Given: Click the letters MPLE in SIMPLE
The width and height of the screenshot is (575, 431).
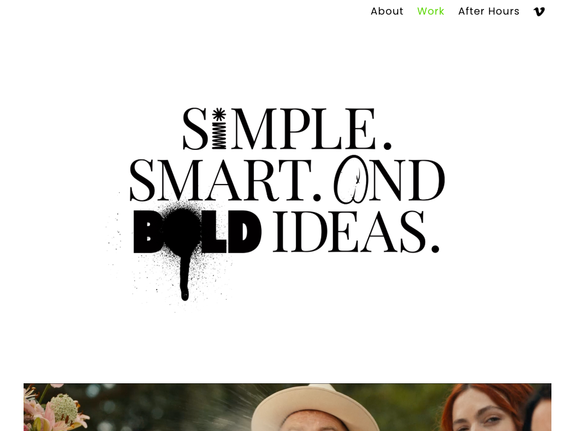Looking at the screenshot, I should tap(304, 129).
